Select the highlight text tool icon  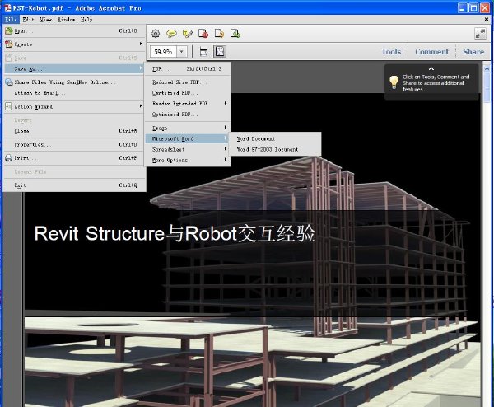[188, 34]
